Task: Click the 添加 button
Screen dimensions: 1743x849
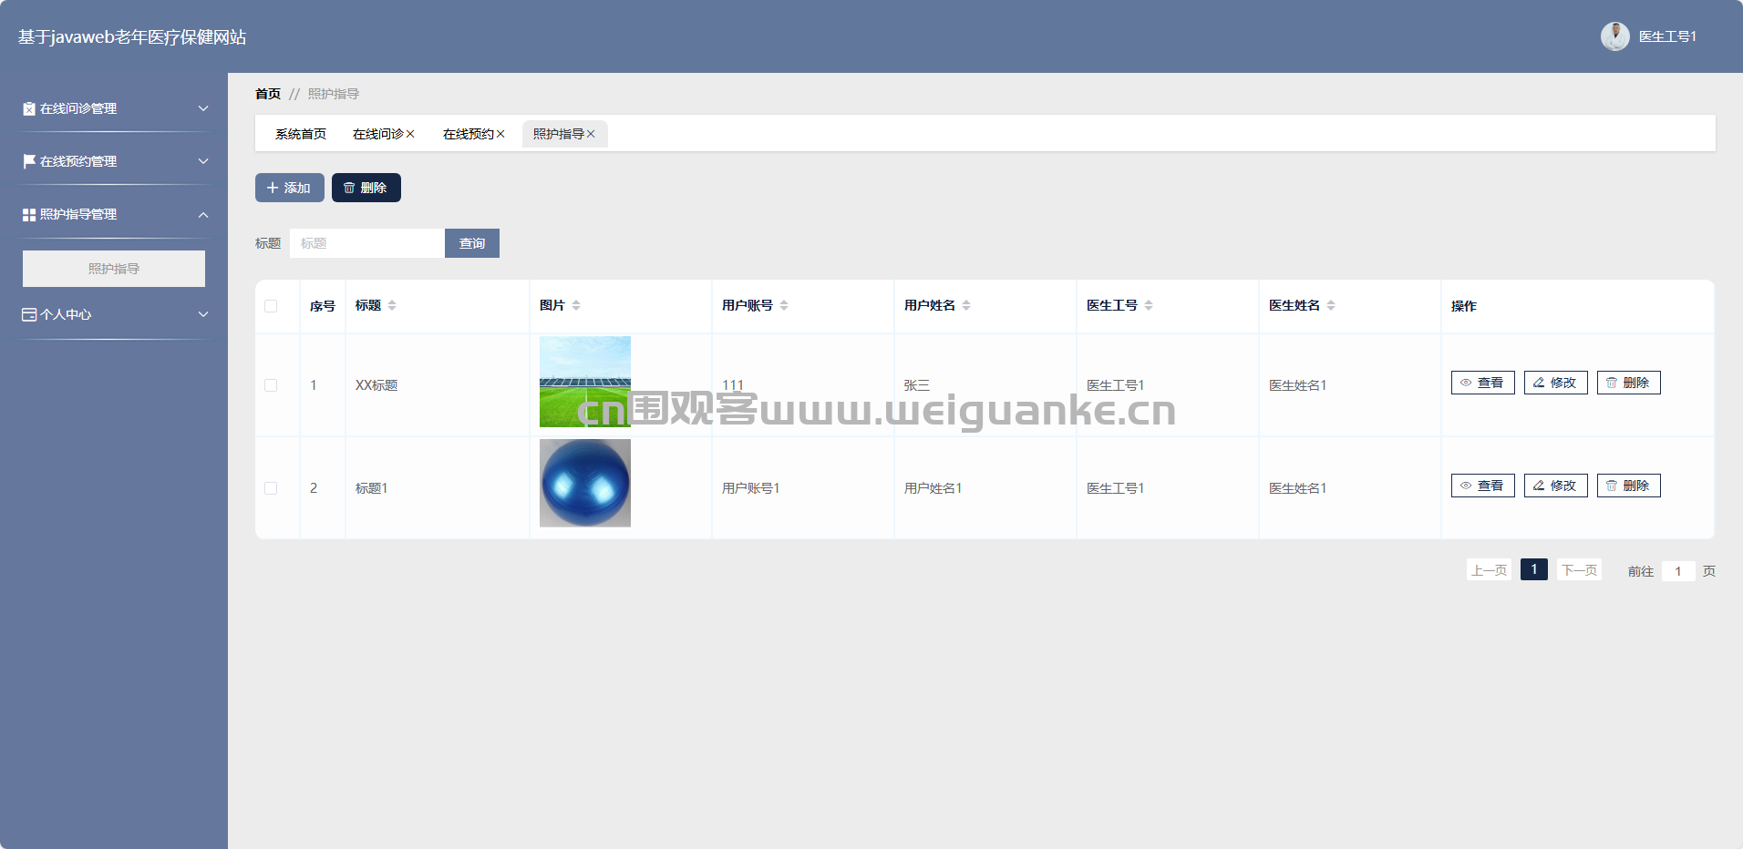Action: click(x=290, y=188)
